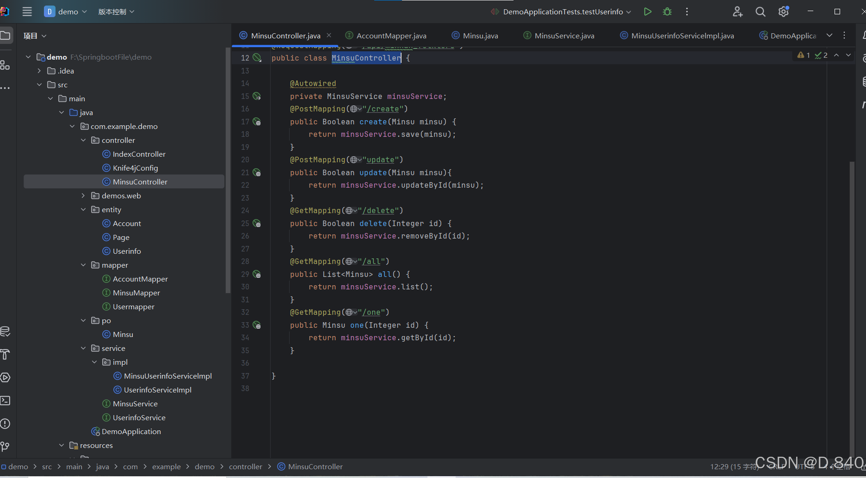The height and width of the screenshot is (478, 866).
Task: Switch to the AccountMapper.java tab
Action: [x=390, y=35]
